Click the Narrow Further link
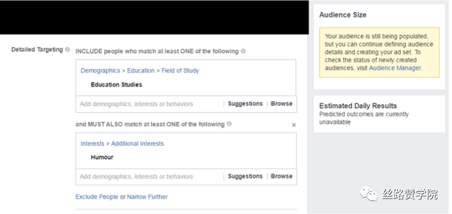The image size is (452, 214). click(147, 197)
